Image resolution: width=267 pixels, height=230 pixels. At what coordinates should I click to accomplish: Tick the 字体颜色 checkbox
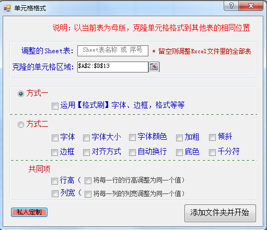[132, 137]
